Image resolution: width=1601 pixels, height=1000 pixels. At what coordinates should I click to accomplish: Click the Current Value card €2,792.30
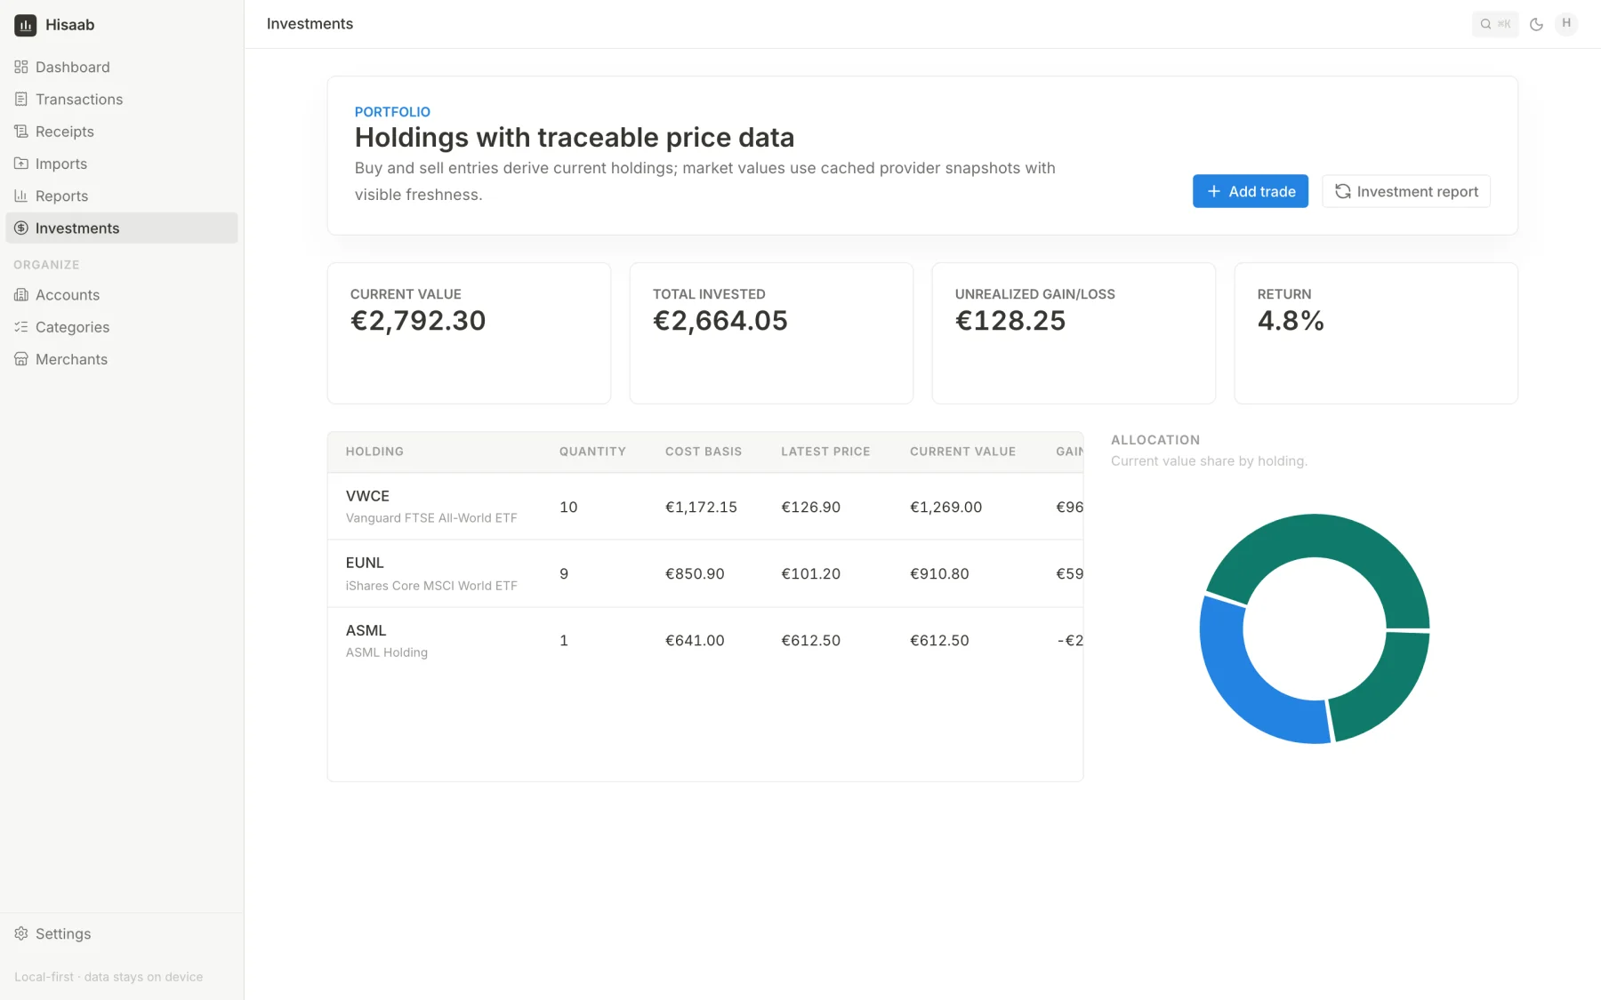pos(469,332)
